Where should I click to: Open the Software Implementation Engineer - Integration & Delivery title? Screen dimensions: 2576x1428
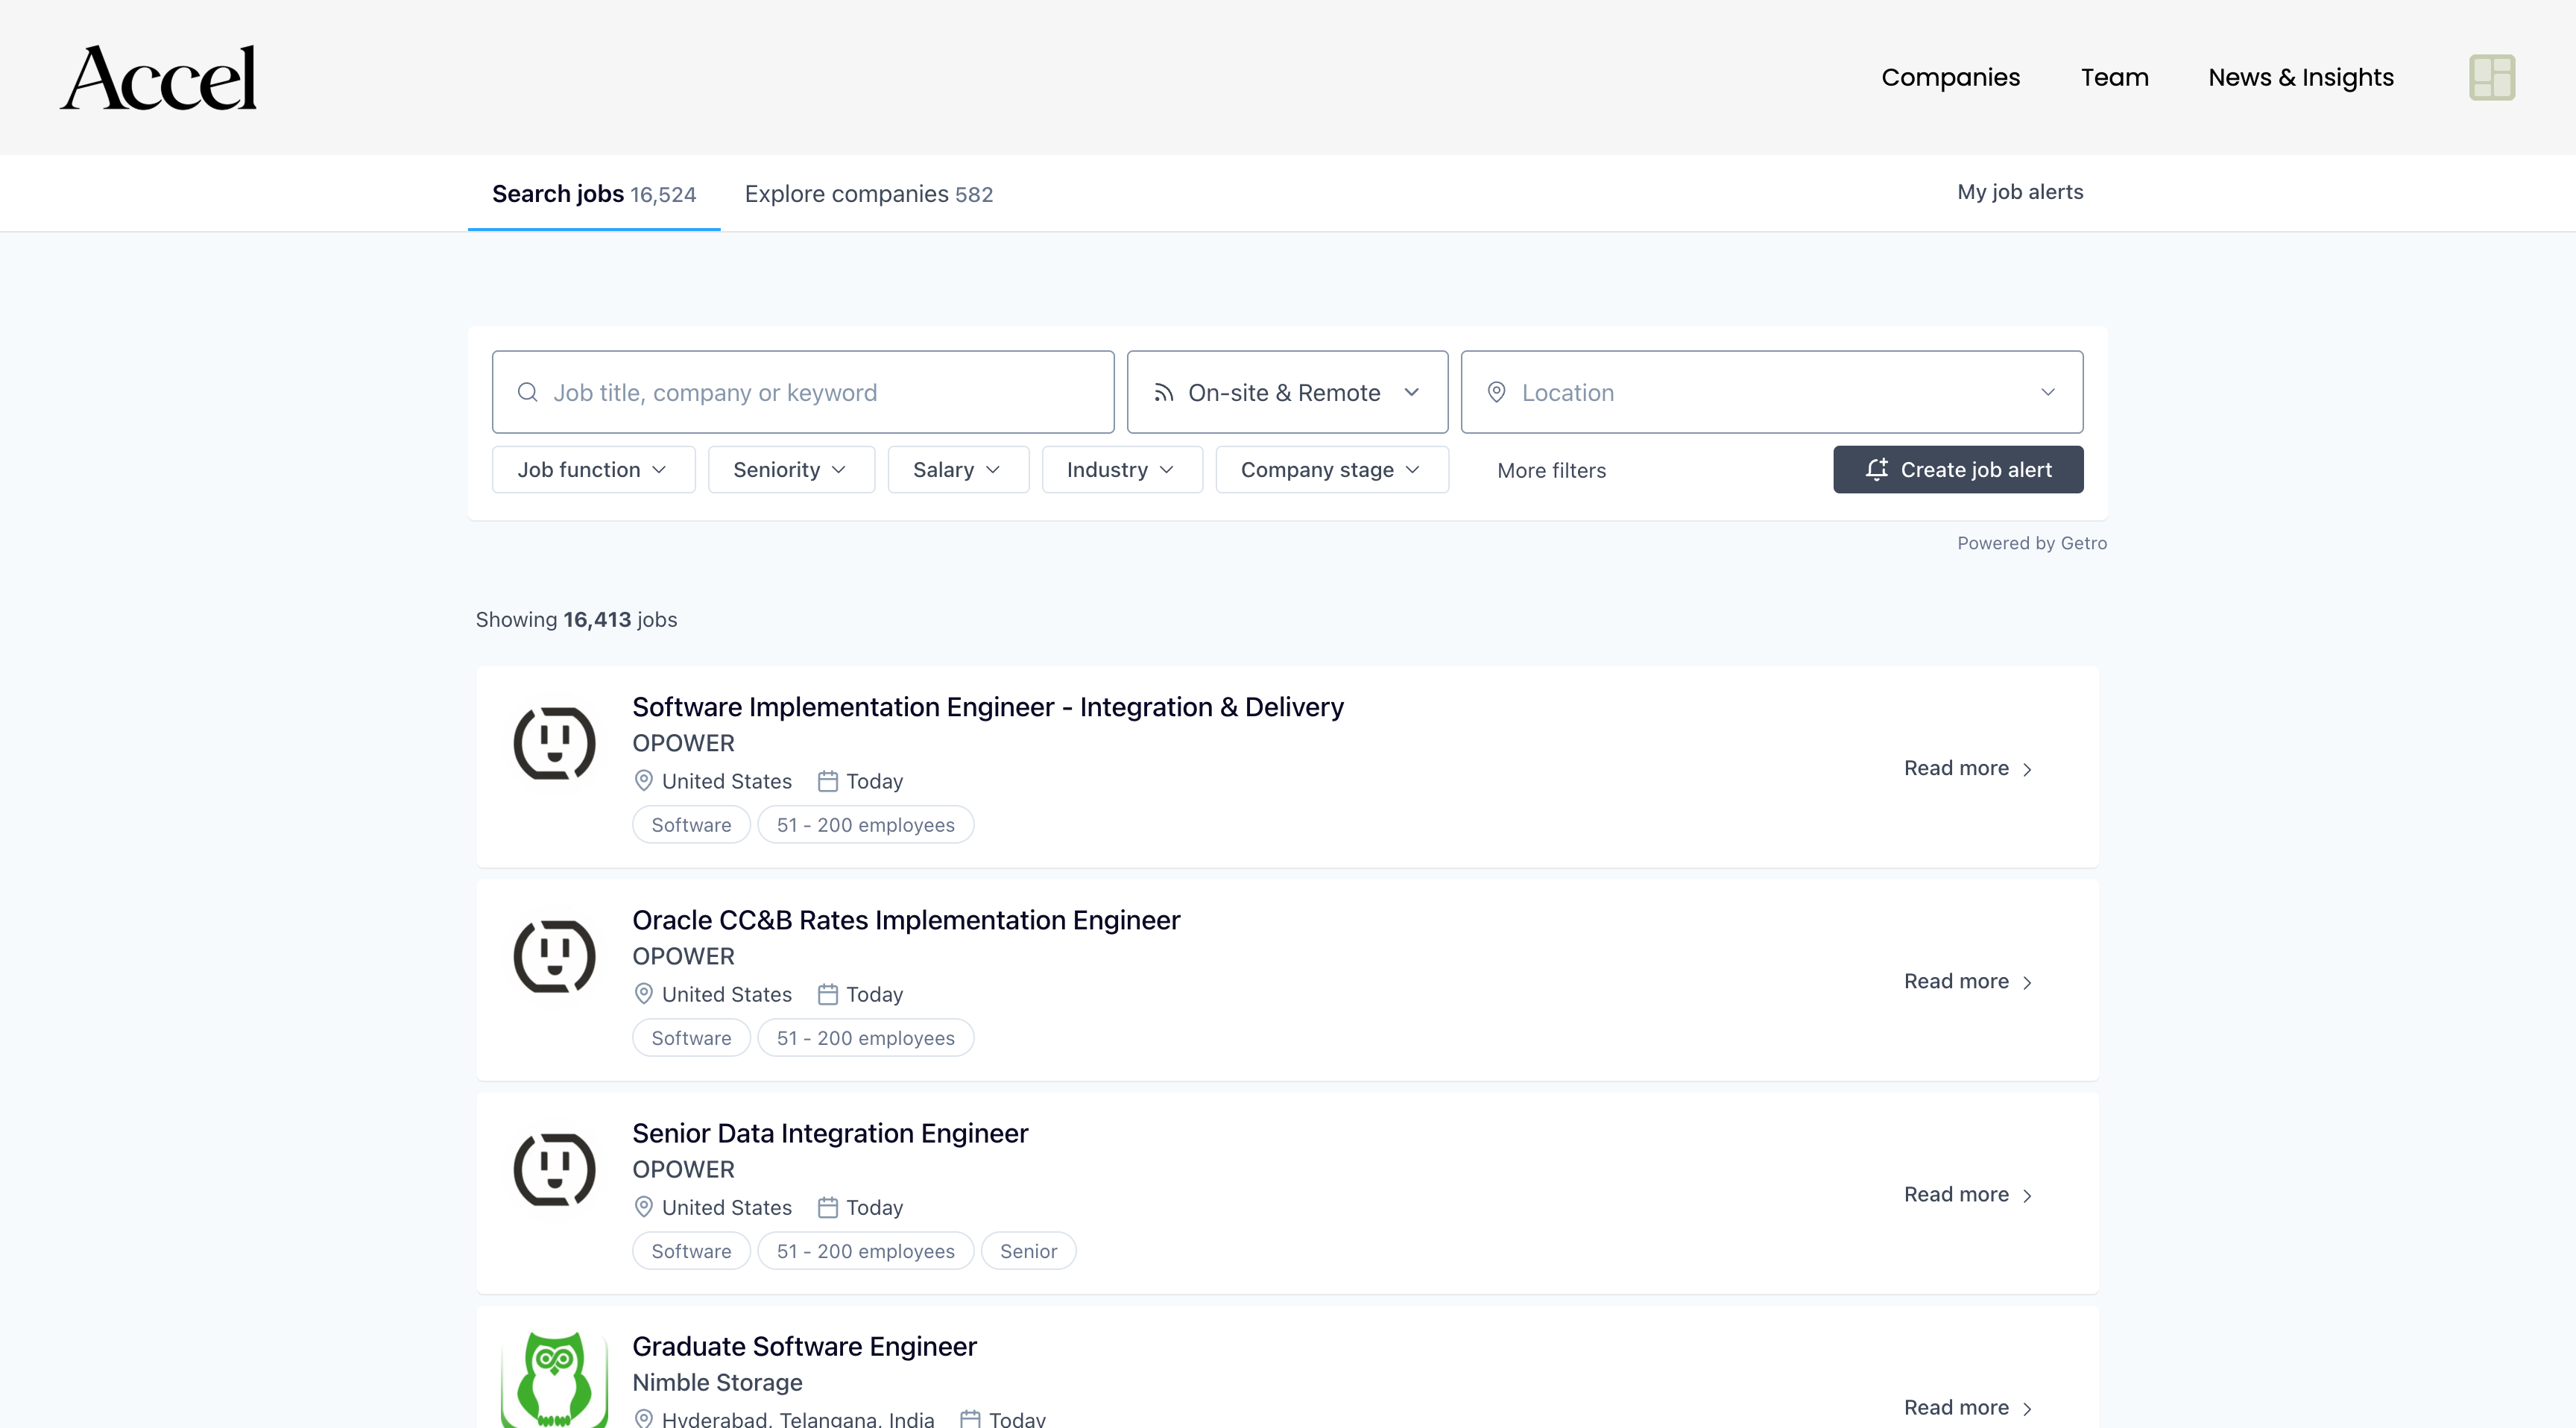click(988, 707)
